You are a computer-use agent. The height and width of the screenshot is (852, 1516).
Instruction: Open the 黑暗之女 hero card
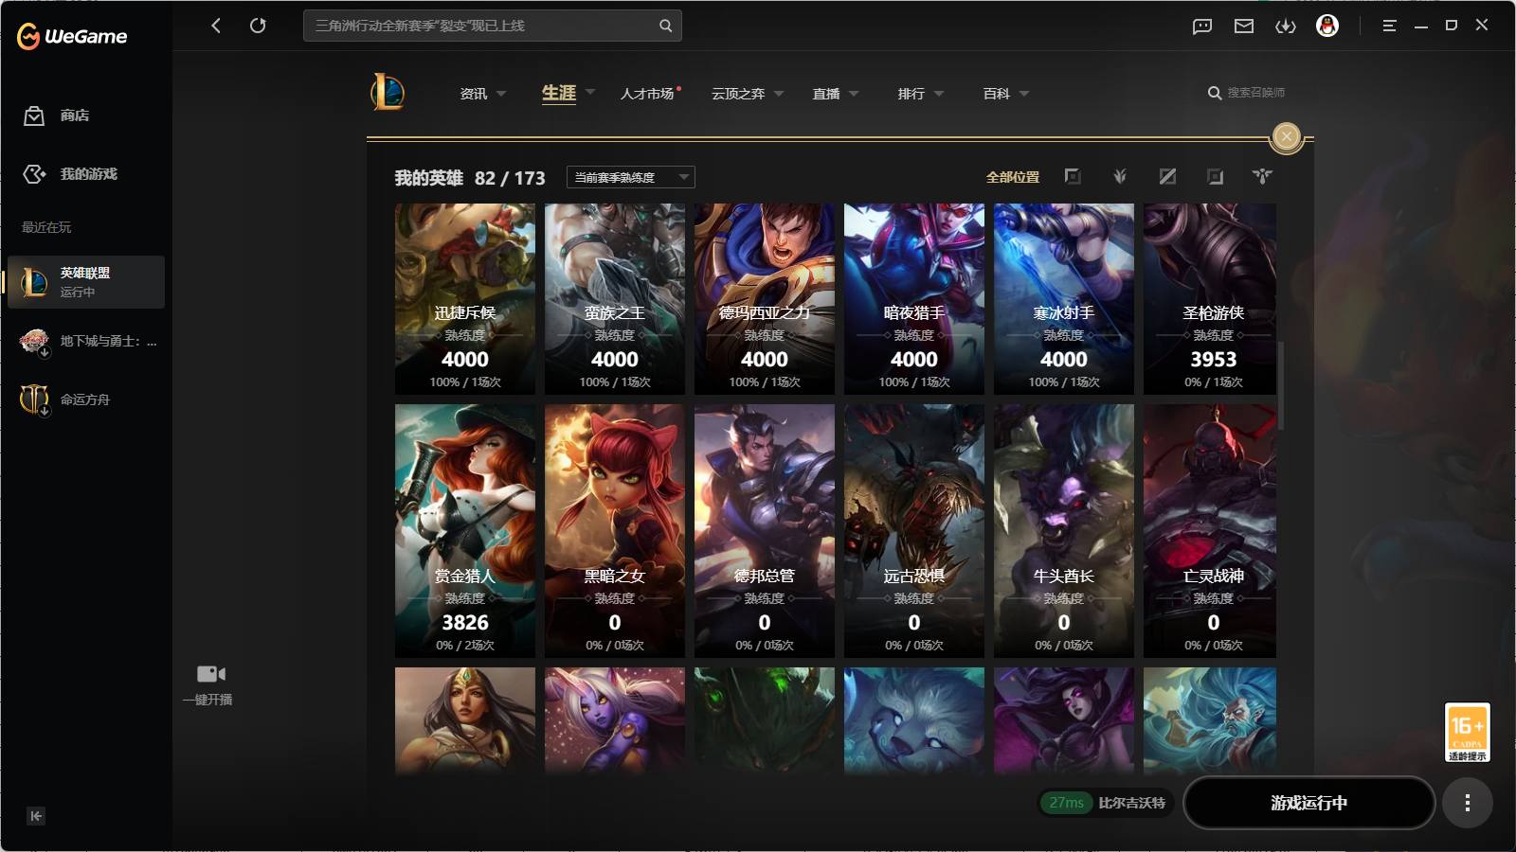coord(615,531)
